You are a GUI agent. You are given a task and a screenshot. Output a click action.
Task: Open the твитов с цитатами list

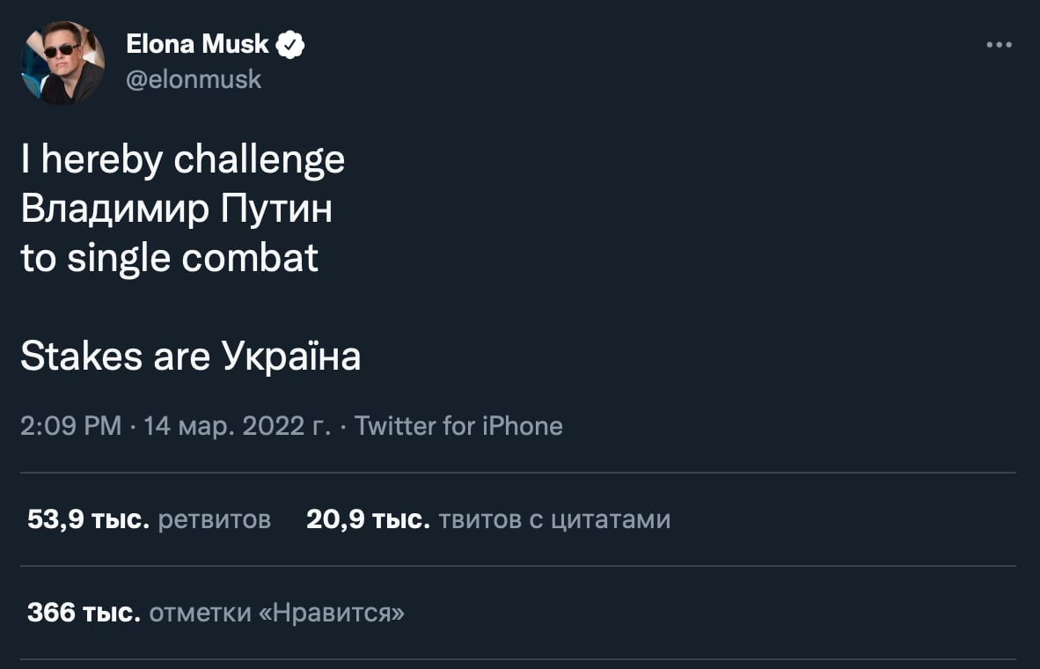point(554,520)
